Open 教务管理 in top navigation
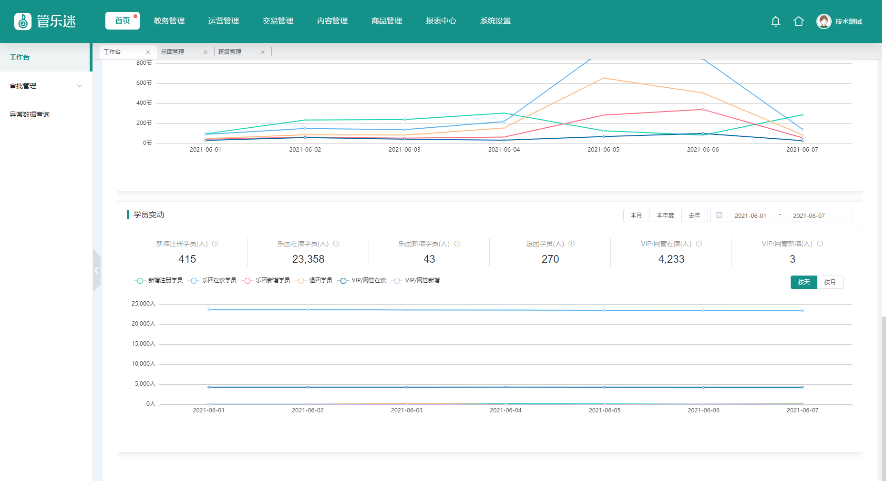This screenshot has width=886, height=481. click(169, 21)
